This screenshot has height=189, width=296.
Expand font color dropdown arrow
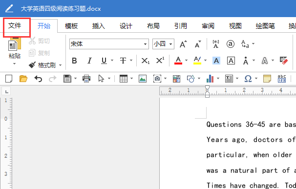click(186, 61)
